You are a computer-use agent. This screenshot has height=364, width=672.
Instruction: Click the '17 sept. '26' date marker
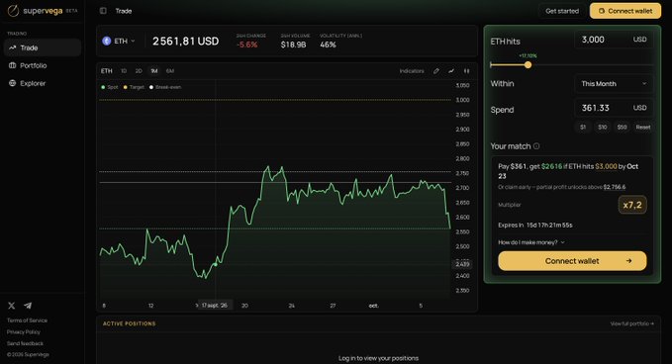[x=214, y=306]
